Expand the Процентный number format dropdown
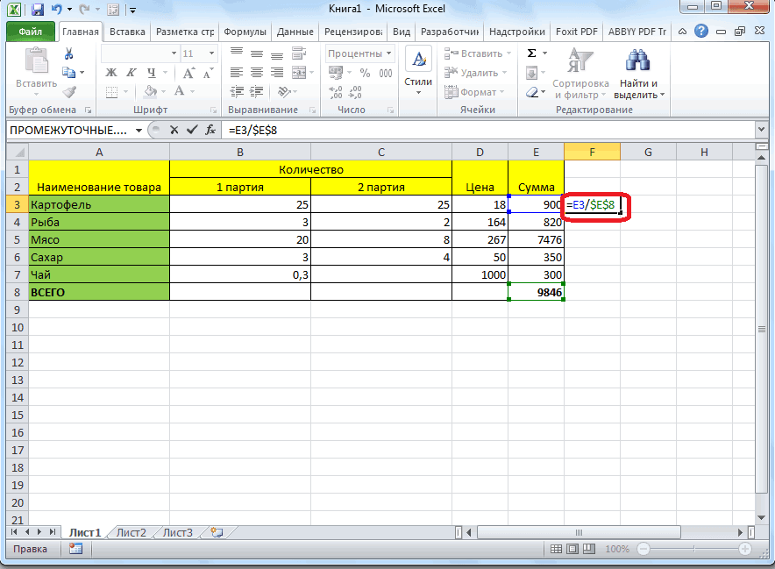 390,54
